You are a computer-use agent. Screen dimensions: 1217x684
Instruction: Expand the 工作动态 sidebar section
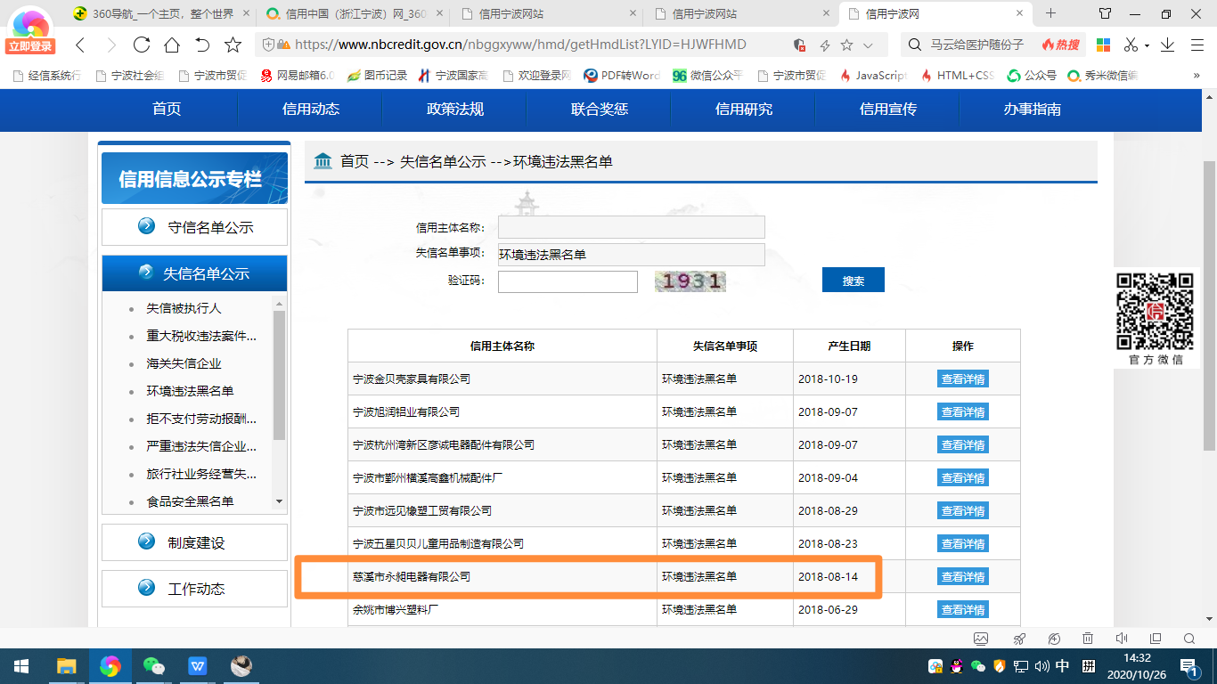point(194,589)
